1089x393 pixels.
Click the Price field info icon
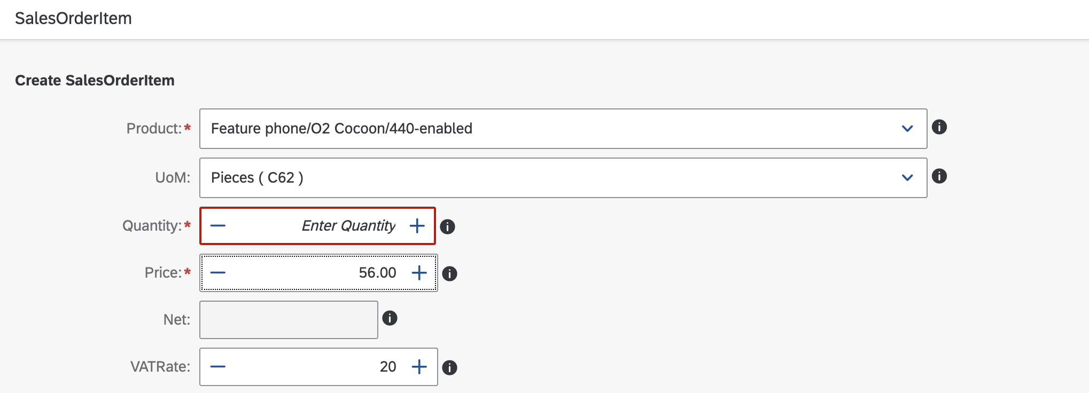tap(449, 273)
